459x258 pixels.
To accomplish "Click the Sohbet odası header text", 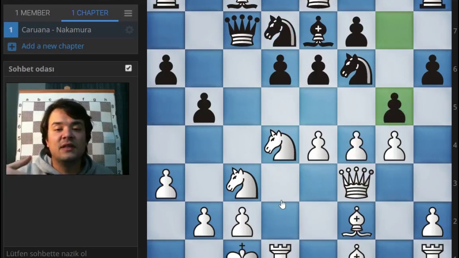I will (31, 69).
